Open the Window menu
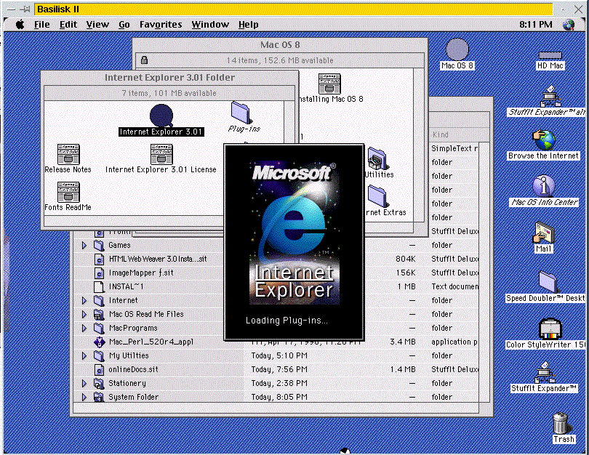589x455 pixels. pyautogui.click(x=210, y=25)
